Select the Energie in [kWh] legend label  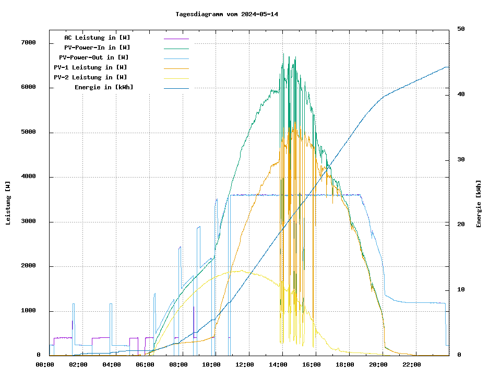tap(104, 87)
